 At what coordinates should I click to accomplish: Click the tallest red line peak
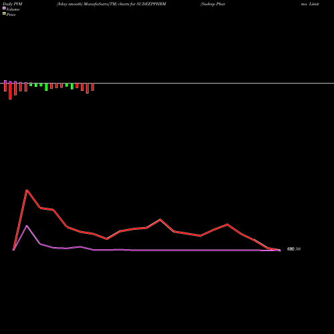[27, 190]
